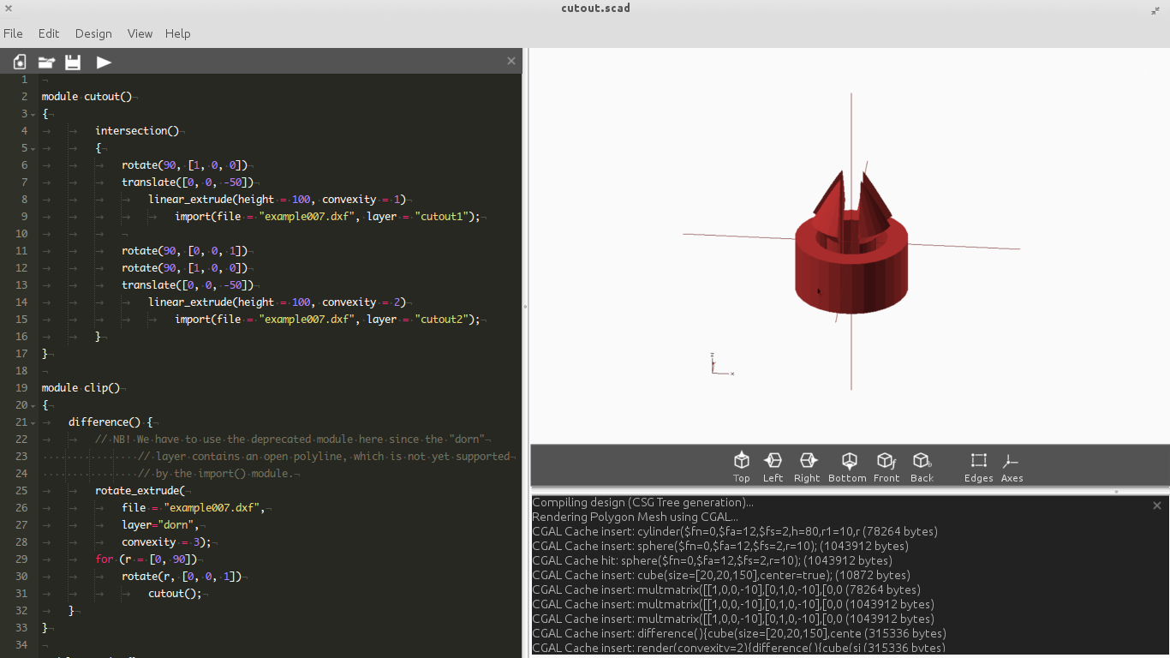
Task: Click the "cutout2" layer string
Action: point(441,320)
